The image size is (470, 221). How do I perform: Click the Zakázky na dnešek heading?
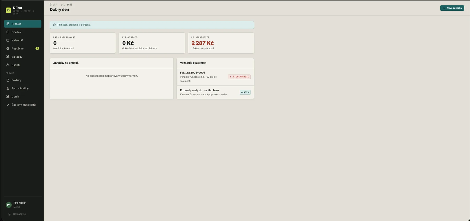(66, 63)
